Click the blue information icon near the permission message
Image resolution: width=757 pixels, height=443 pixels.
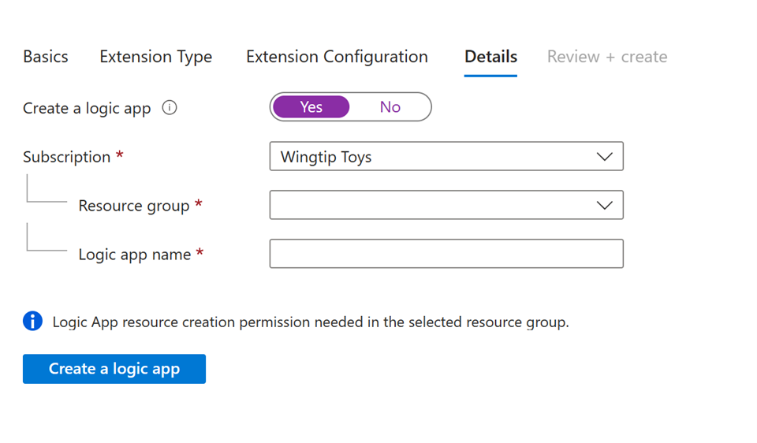click(x=32, y=321)
